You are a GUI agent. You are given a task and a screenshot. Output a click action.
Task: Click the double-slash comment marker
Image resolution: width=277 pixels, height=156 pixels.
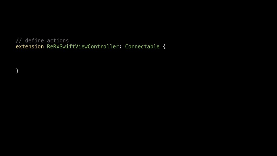click(x=19, y=41)
